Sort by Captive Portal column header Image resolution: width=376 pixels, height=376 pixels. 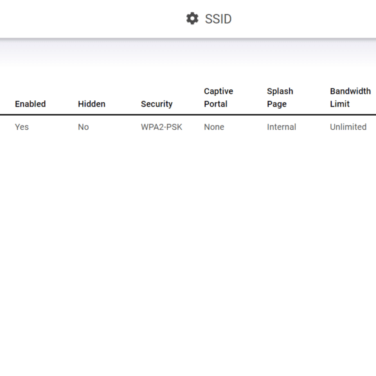[x=219, y=98]
